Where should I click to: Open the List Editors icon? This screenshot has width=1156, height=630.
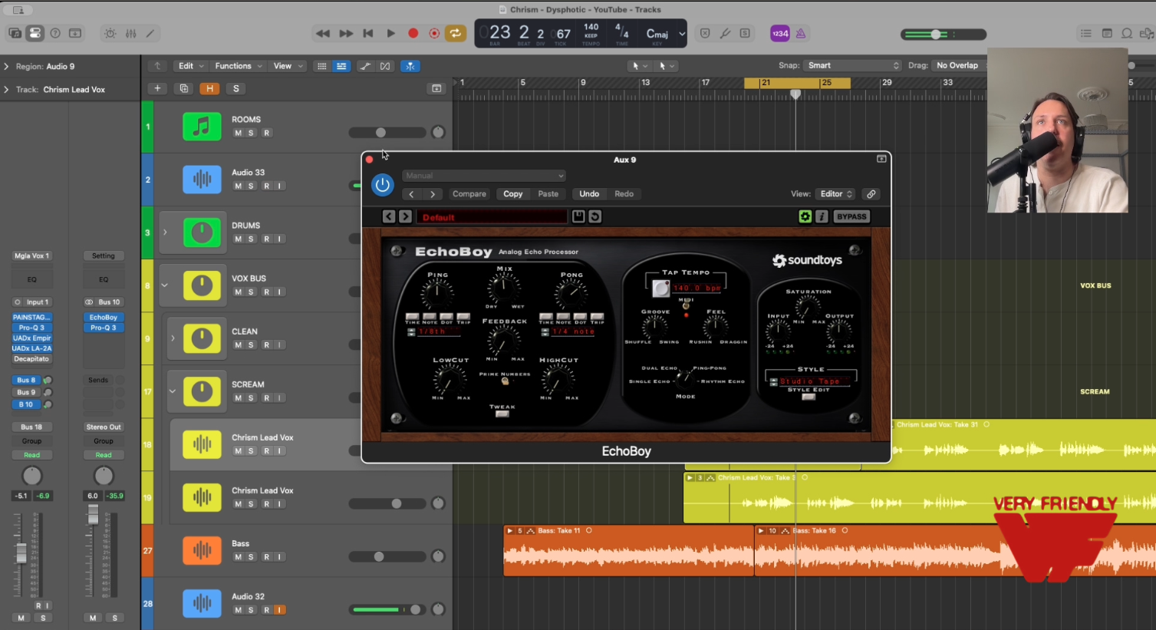click(x=1085, y=33)
